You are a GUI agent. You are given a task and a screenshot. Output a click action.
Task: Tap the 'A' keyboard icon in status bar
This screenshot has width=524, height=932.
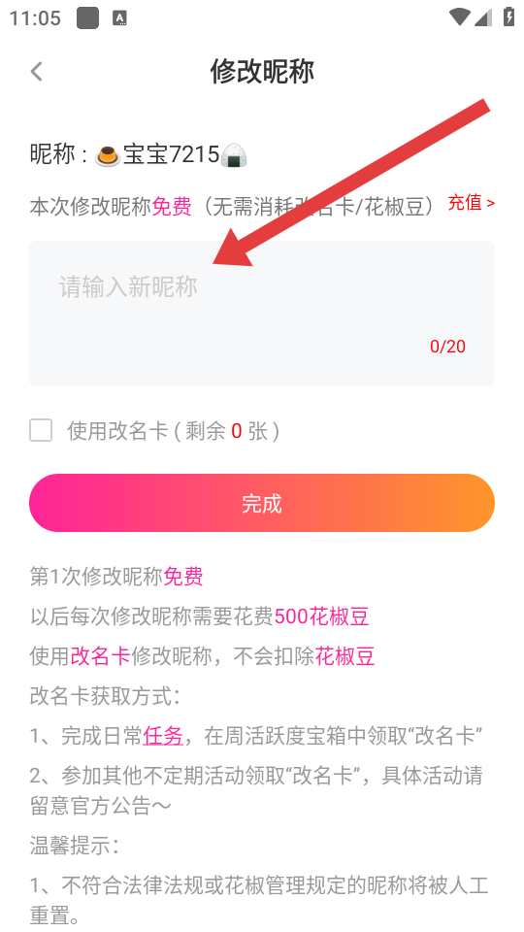click(120, 18)
